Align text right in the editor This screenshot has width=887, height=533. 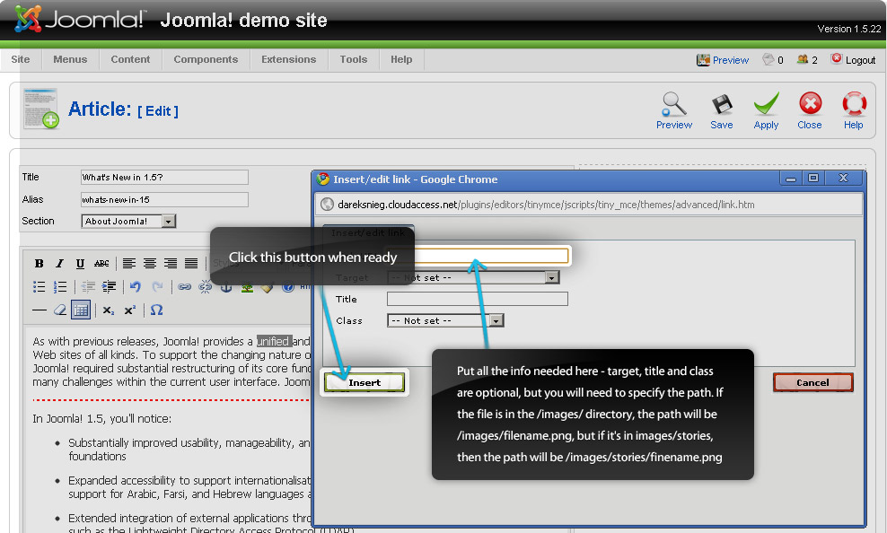point(171,264)
